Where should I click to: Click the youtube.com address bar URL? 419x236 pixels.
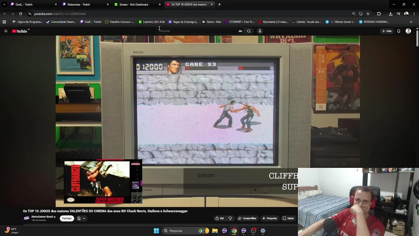coord(60,14)
